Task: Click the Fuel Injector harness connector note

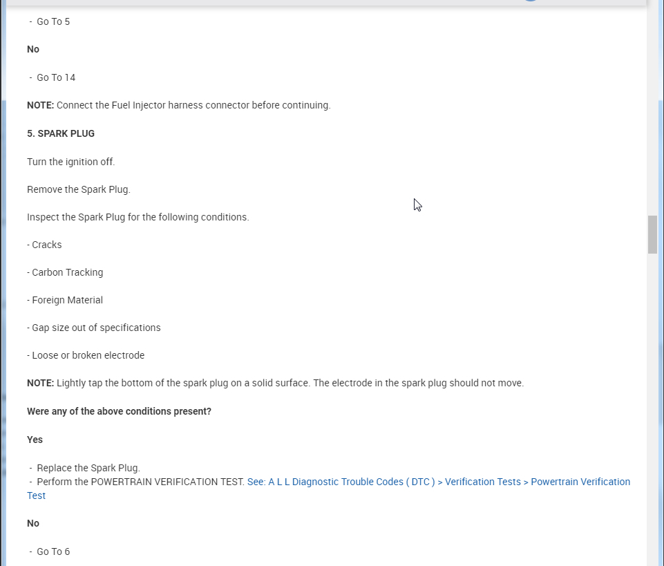Action: pos(179,105)
